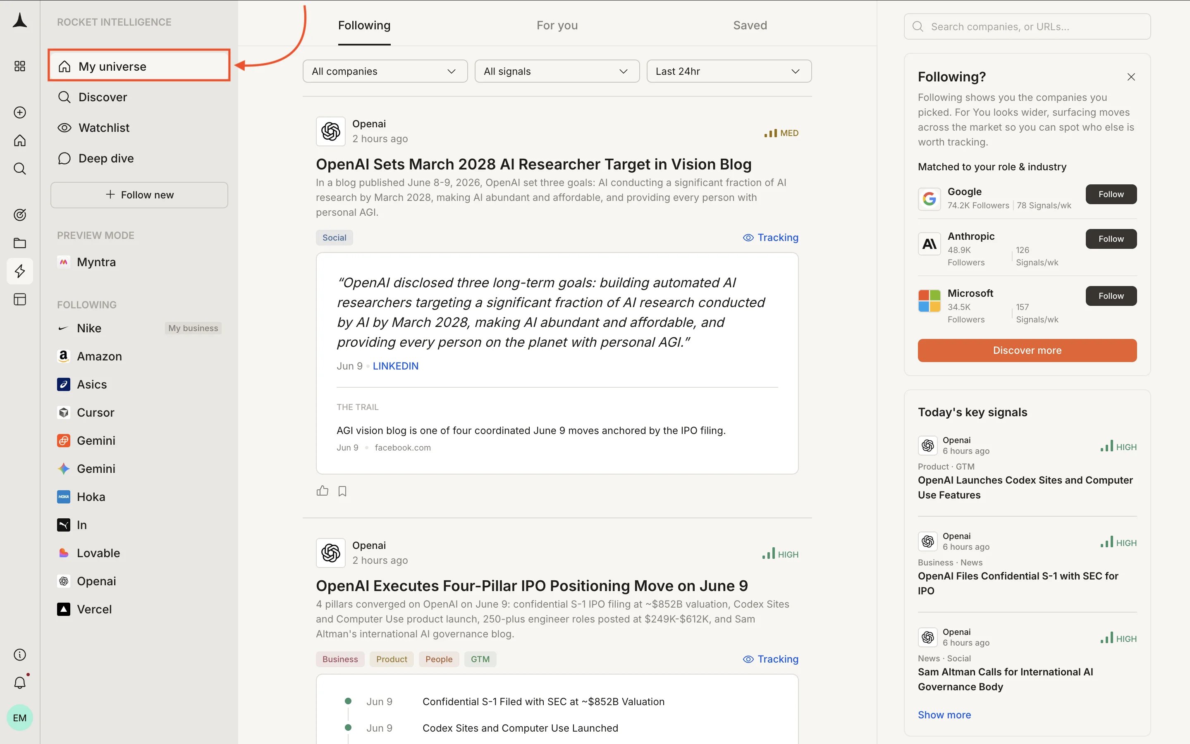Select Cursor in the Following list

(139, 413)
